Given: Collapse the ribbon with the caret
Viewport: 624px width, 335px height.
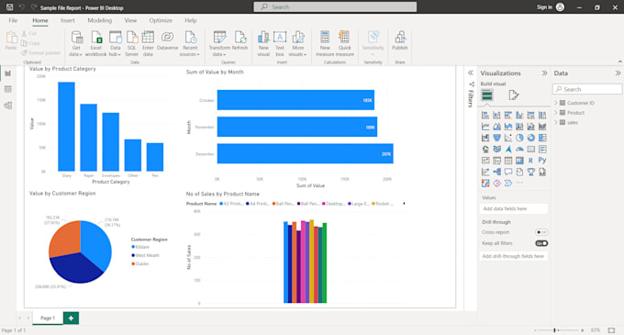Looking at the screenshot, I should [x=620, y=61].
